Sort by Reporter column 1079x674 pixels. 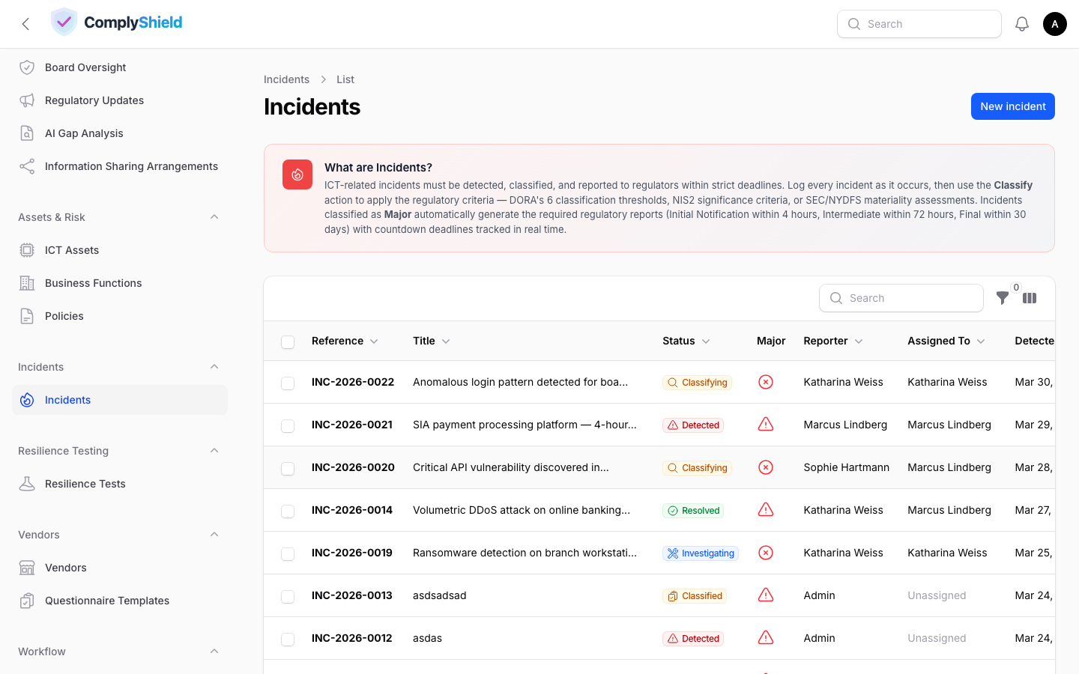click(x=833, y=341)
